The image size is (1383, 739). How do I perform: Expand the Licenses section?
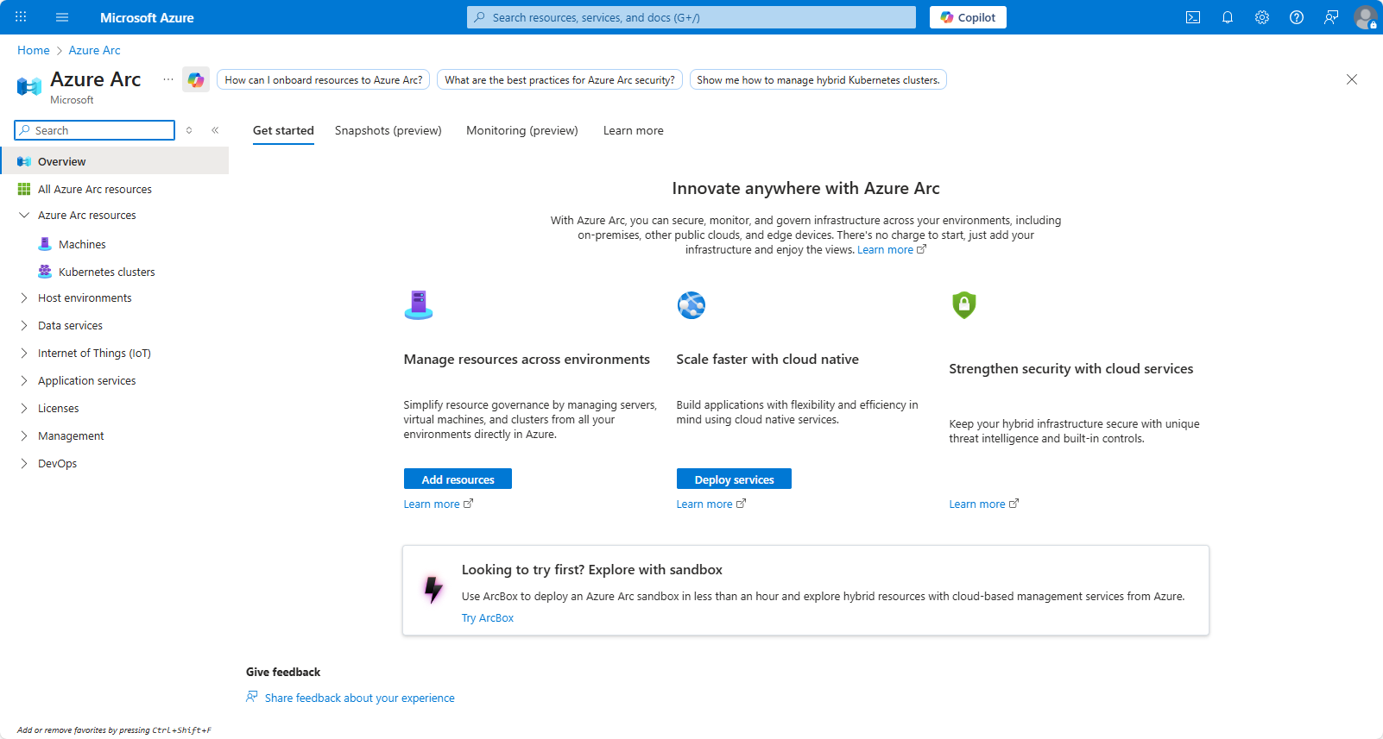click(x=24, y=409)
